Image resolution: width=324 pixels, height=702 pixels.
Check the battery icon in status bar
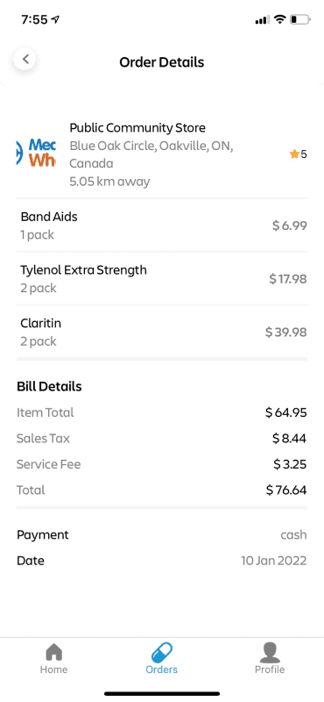coord(299,19)
